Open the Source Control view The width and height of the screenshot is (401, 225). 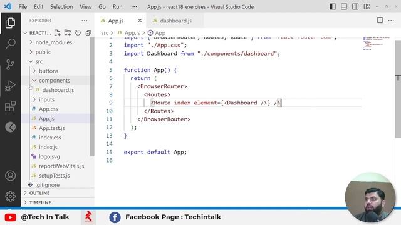(10, 64)
